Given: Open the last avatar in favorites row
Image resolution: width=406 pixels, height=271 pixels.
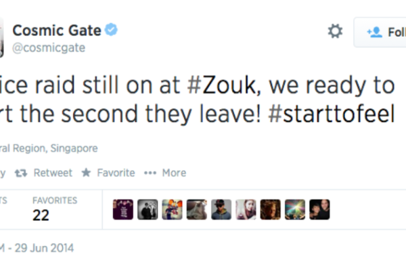Looking at the screenshot, I should (x=319, y=209).
